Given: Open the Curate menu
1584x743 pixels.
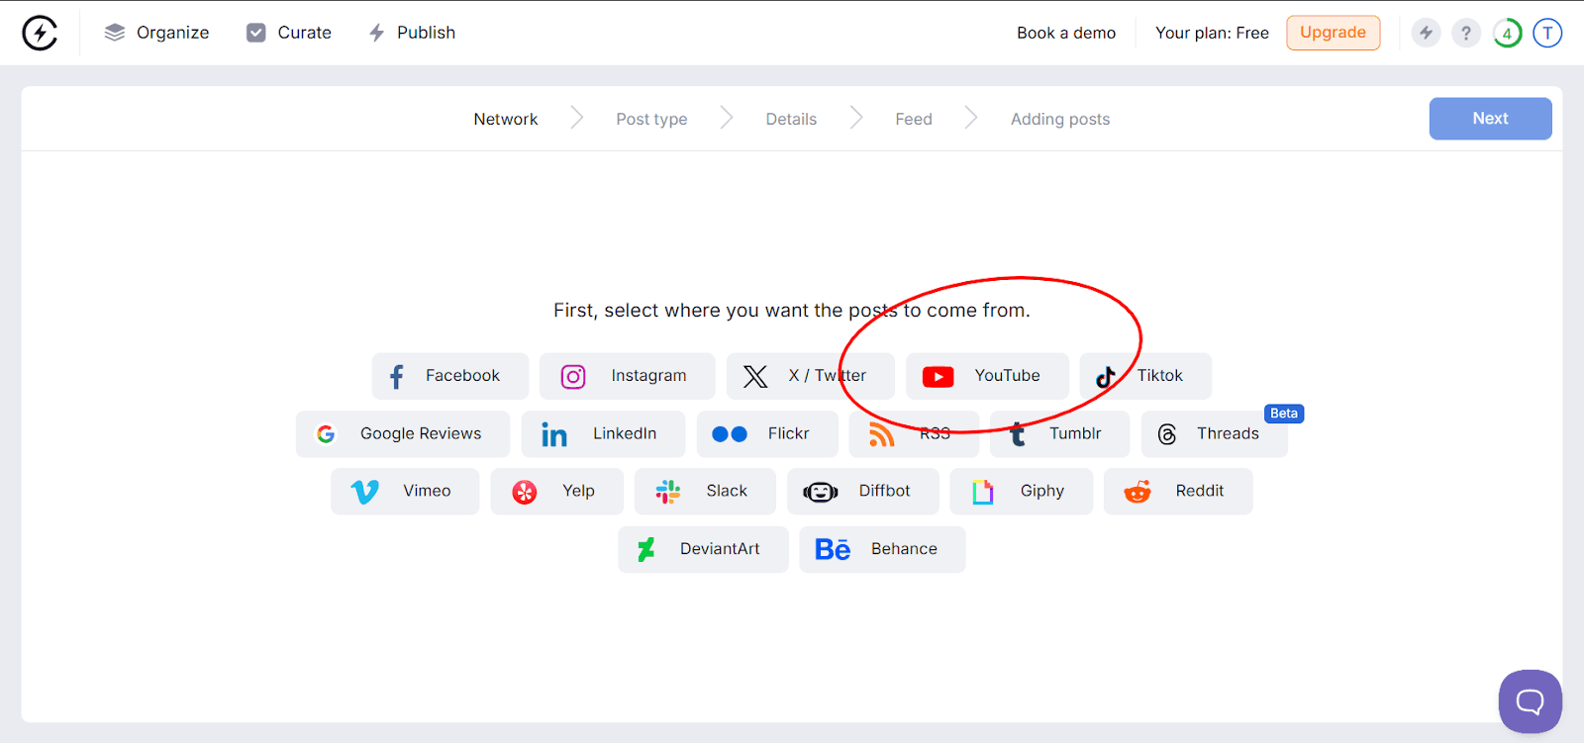Looking at the screenshot, I should (x=288, y=33).
